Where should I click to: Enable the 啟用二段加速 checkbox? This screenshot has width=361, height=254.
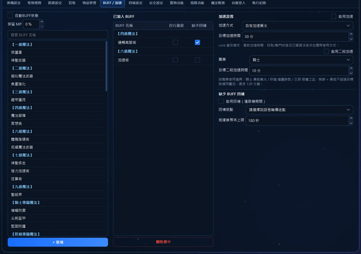(326, 51)
